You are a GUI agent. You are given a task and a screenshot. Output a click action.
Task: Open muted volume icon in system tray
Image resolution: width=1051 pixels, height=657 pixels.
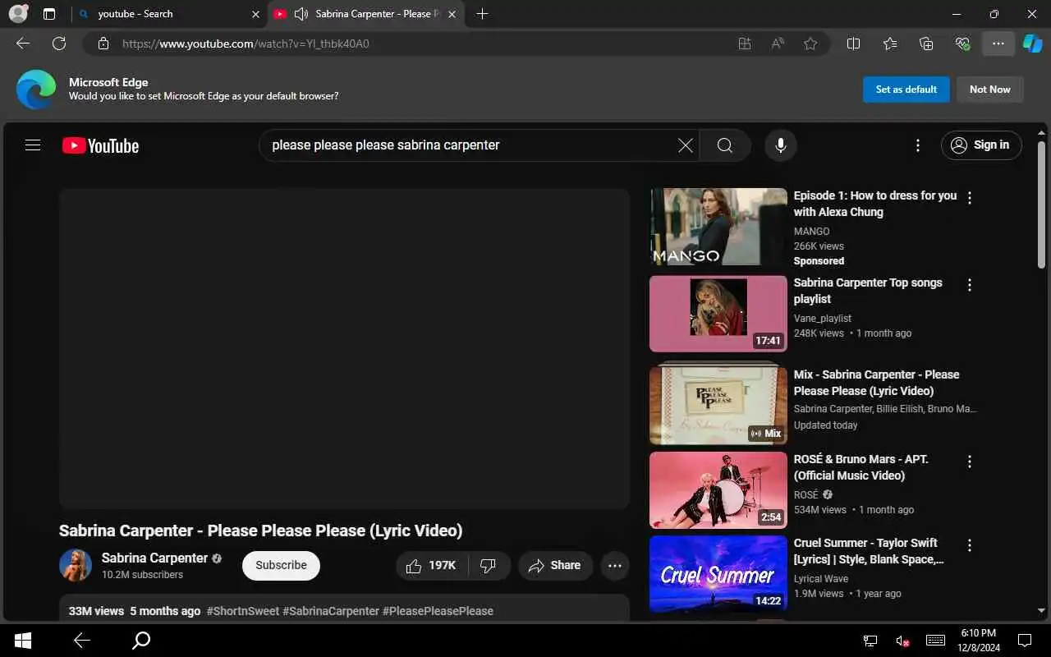(x=902, y=641)
